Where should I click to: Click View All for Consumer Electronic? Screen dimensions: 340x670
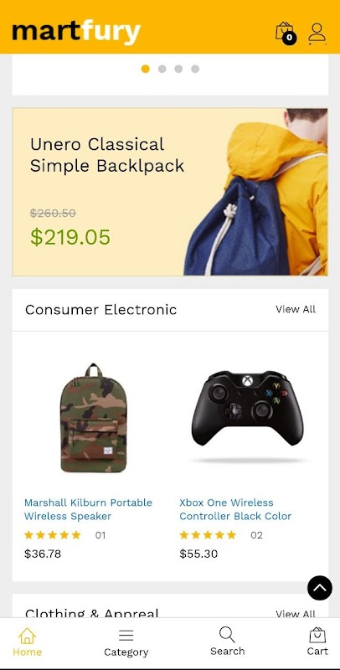[x=296, y=309]
